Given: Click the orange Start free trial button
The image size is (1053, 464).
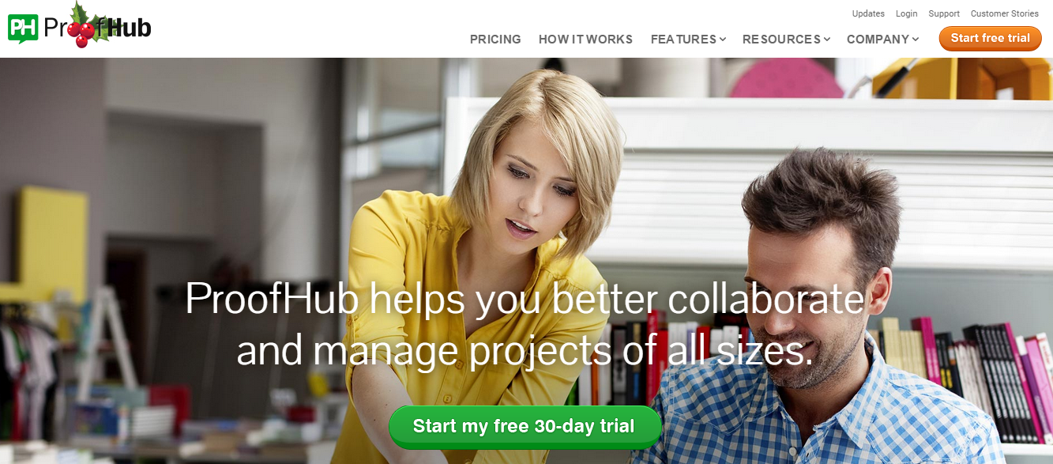Looking at the screenshot, I should click(991, 38).
